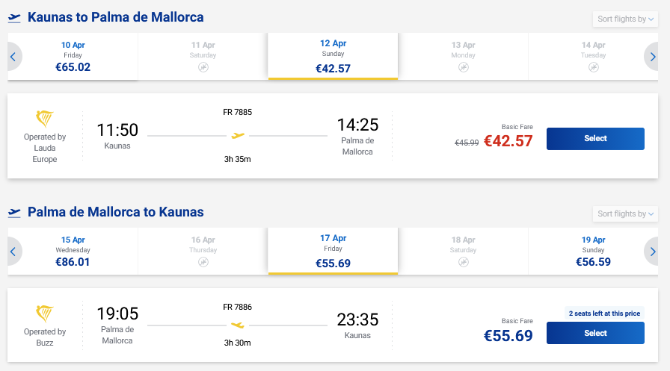Click the yellow plane icon on FR 7885 route
This screenshot has width=670, height=371.
click(238, 136)
